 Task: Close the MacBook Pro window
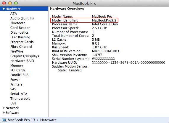[x=4, y=3]
